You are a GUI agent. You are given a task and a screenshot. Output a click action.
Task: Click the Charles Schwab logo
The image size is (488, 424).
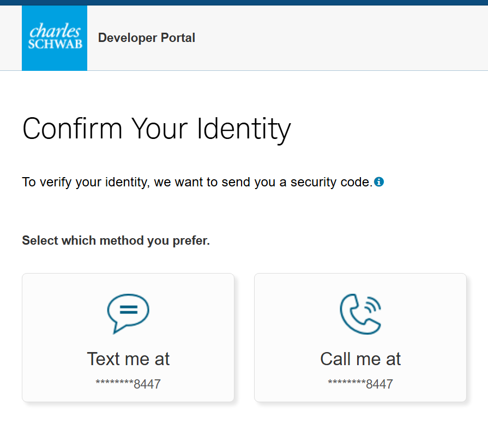click(55, 38)
